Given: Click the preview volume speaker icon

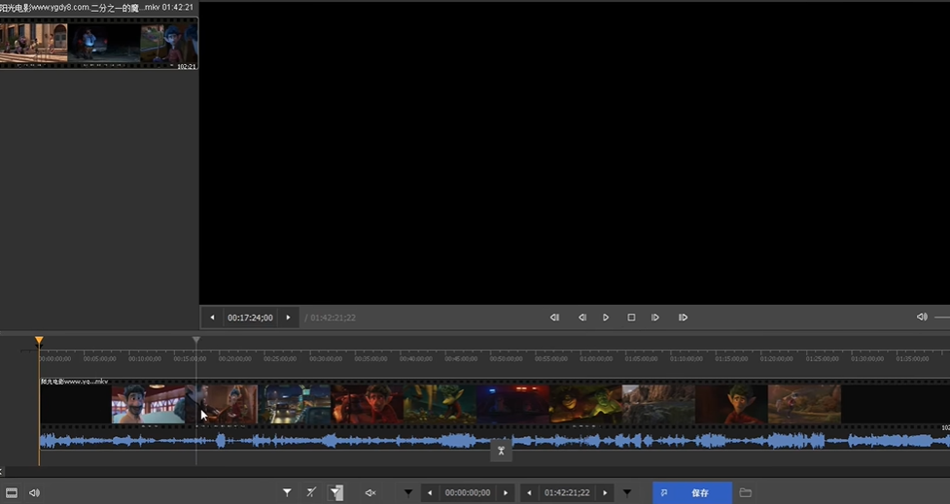Looking at the screenshot, I should click(x=922, y=317).
